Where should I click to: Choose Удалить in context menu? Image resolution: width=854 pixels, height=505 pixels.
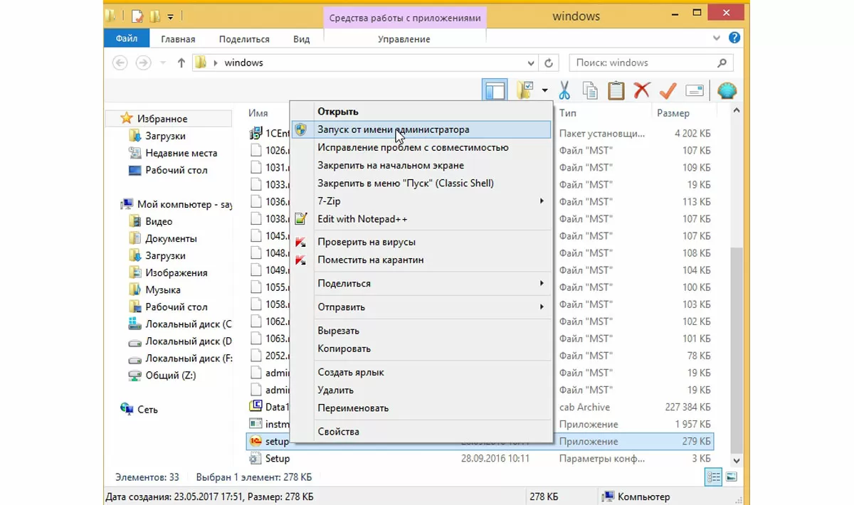tap(421, 390)
